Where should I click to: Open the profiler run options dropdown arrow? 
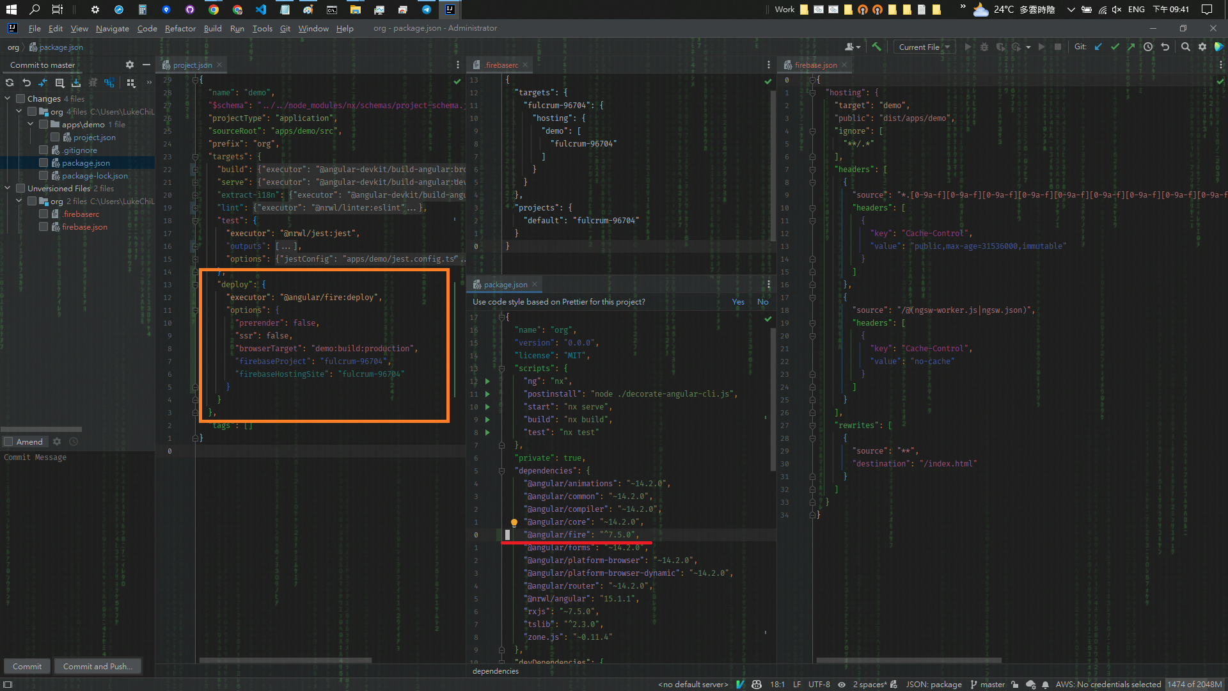(x=1028, y=47)
